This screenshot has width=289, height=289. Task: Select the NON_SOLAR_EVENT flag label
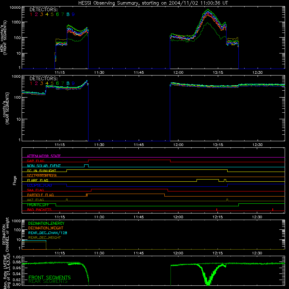point(44,166)
